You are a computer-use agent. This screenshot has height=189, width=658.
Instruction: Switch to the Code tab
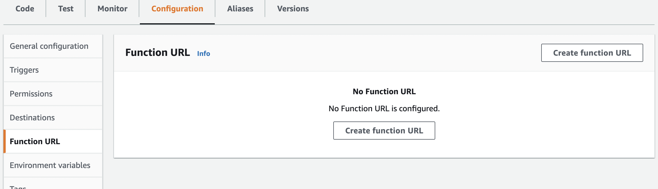[25, 9]
